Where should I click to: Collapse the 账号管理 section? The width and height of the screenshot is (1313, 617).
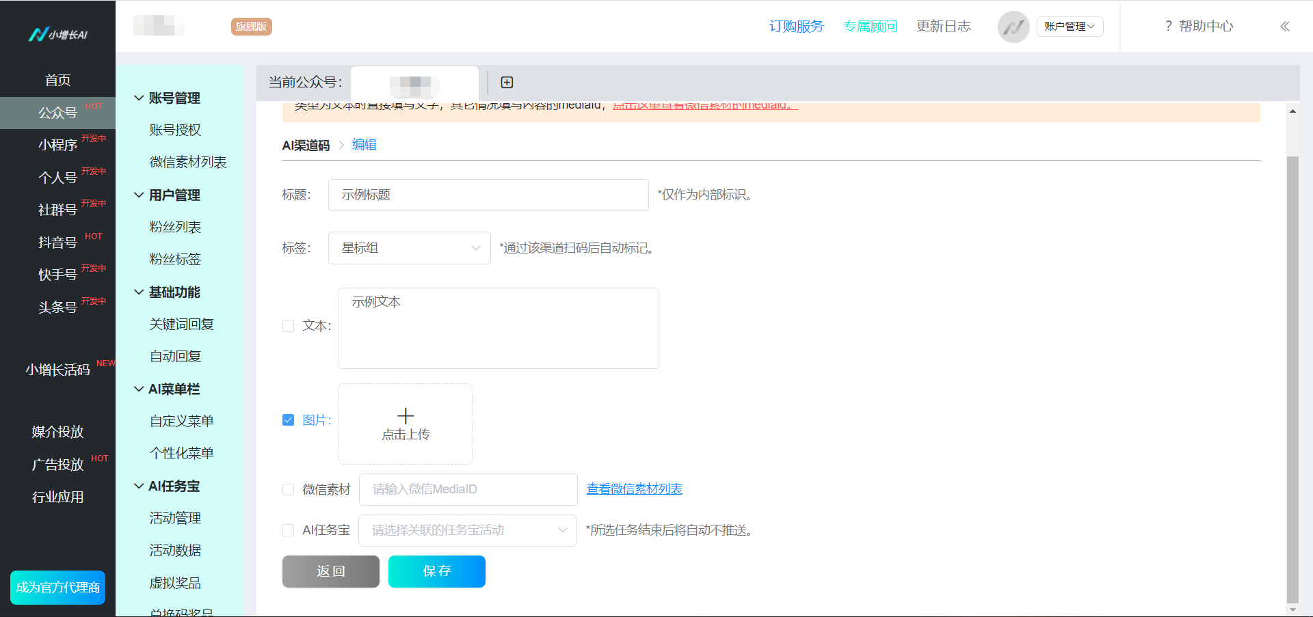[139, 98]
